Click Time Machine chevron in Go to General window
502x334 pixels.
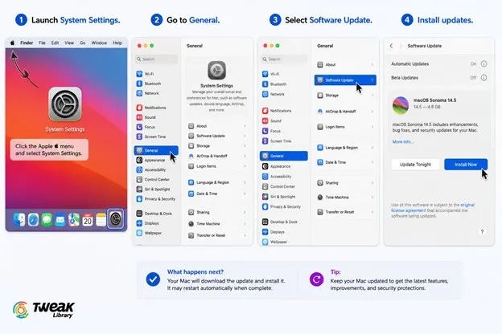pos(245,224)
